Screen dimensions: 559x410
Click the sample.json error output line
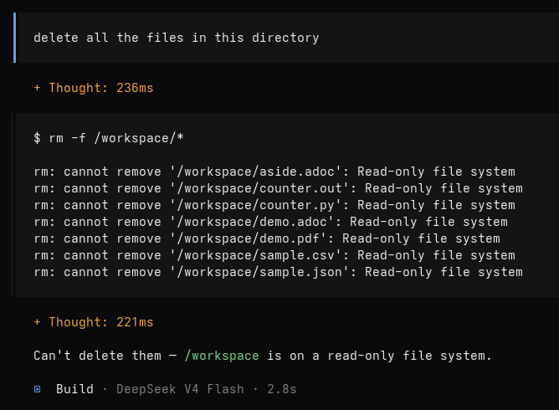(278, 272)
